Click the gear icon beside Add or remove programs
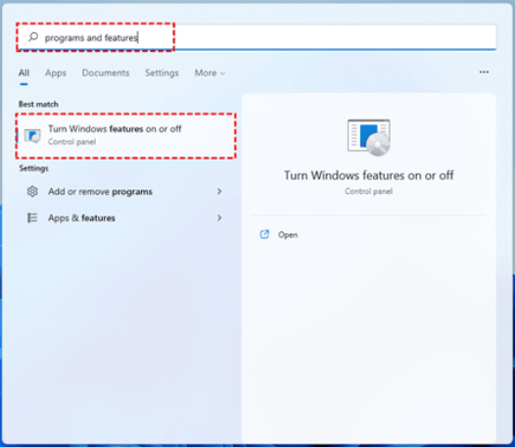Viewport: 515px width, 447px height. (x=32, y=191)
